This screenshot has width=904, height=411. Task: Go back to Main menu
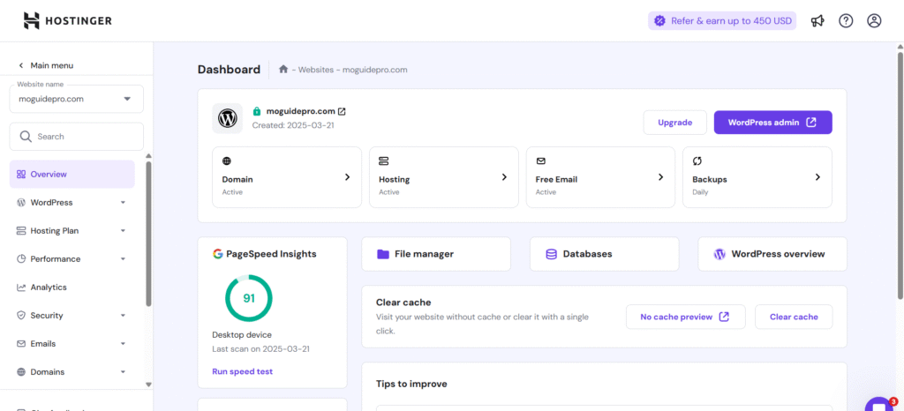point(46,65)
